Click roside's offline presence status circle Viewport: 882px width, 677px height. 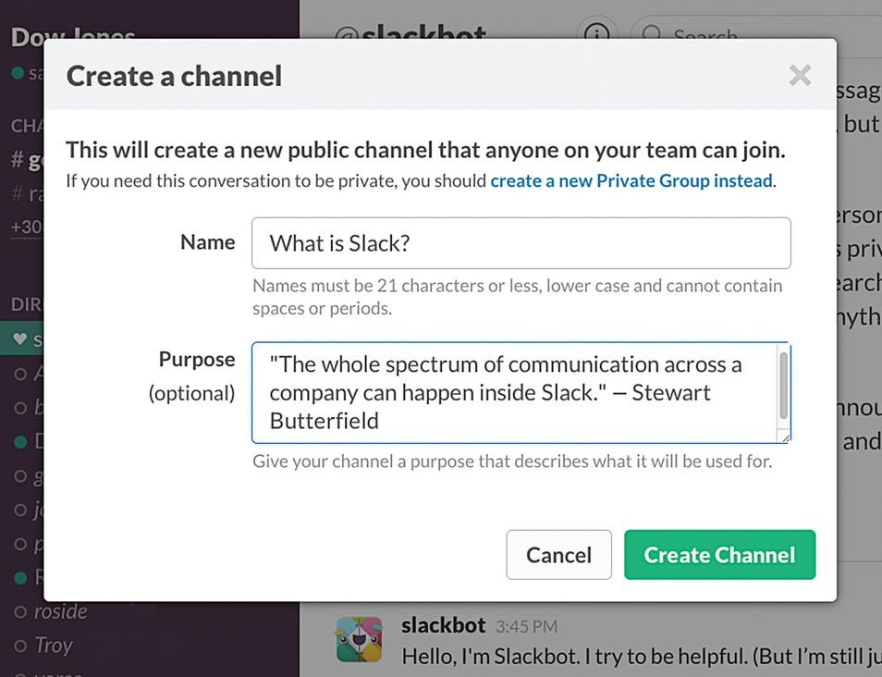pyautogui.click(x=20, y=611)
